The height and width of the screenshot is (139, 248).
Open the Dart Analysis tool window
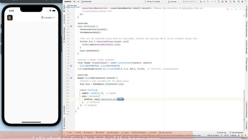[113, 132]
